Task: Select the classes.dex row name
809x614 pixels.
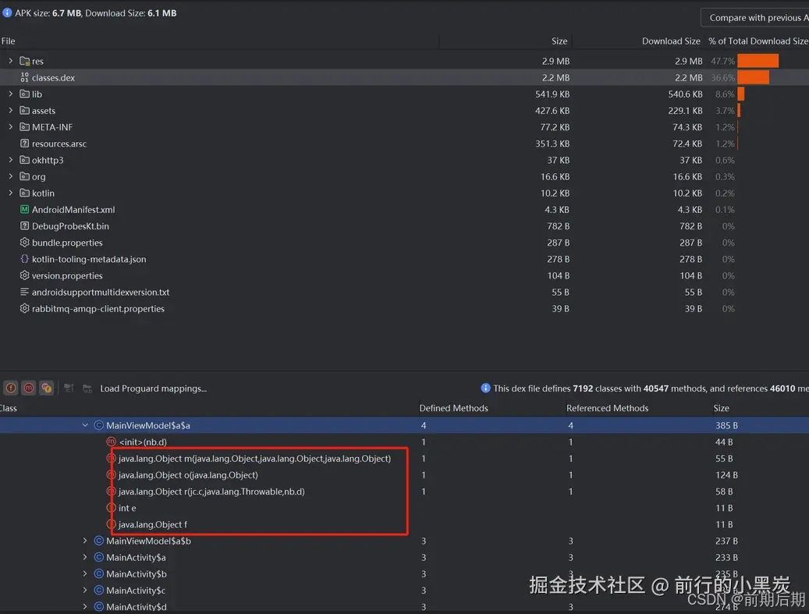Action: point(53,77)
